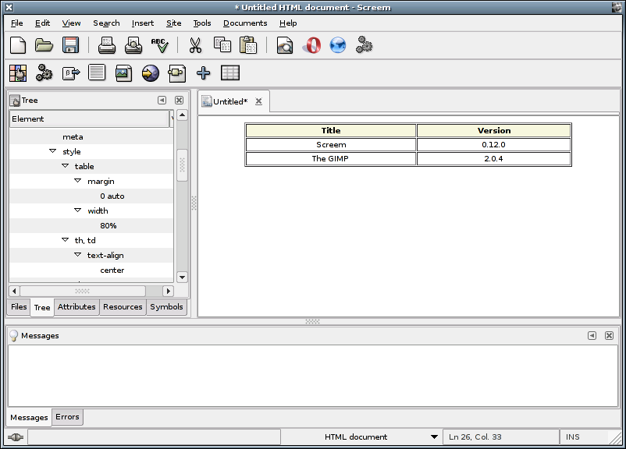
Task: Collapse the width tree node
Action: pyautogui.click(x=78, y=210)
